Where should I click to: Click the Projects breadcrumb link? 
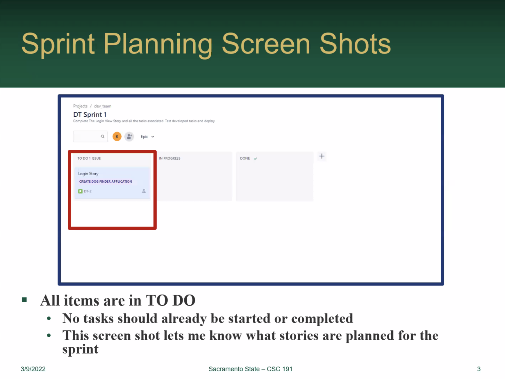[80, 106]
